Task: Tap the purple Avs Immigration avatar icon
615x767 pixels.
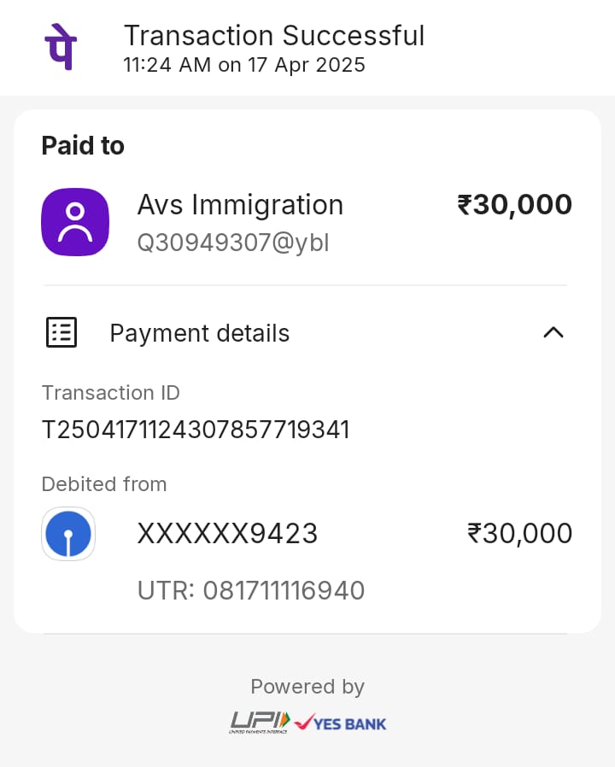Action: tap(75, 222)
